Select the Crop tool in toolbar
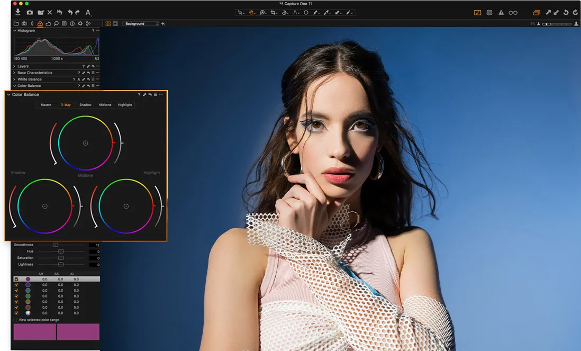 point(274,12)
